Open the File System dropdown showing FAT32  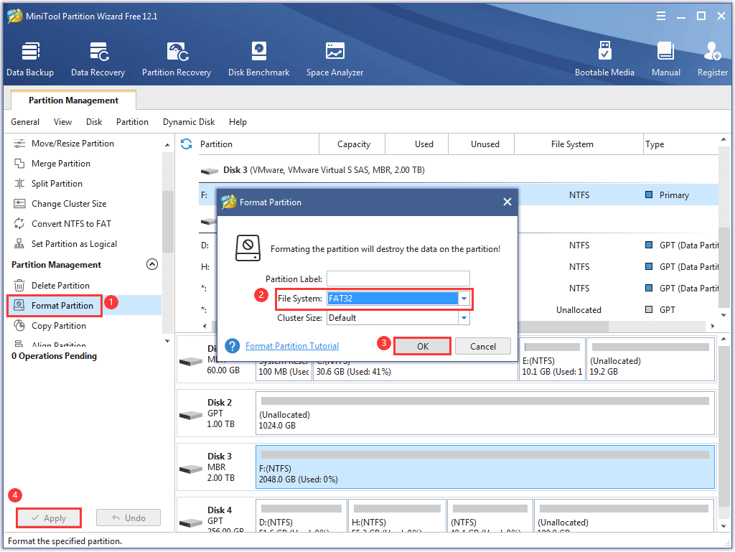click(464, 299)
